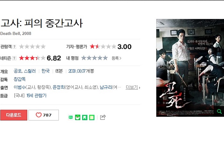Click 등록 arrow to register rating
This screenshot has height=141, width=224.
tap(116, 58)
